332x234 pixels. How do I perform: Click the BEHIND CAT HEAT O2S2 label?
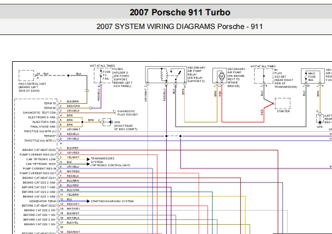[39, 150]
